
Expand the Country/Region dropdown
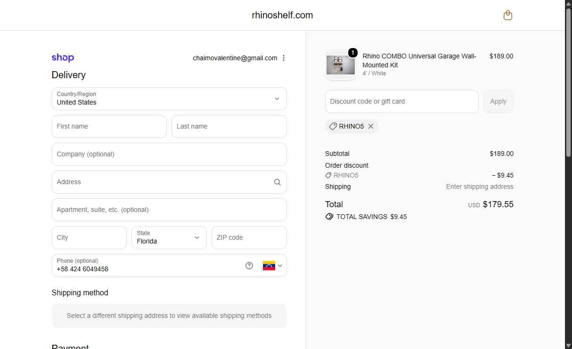click(x=169, y=98)
